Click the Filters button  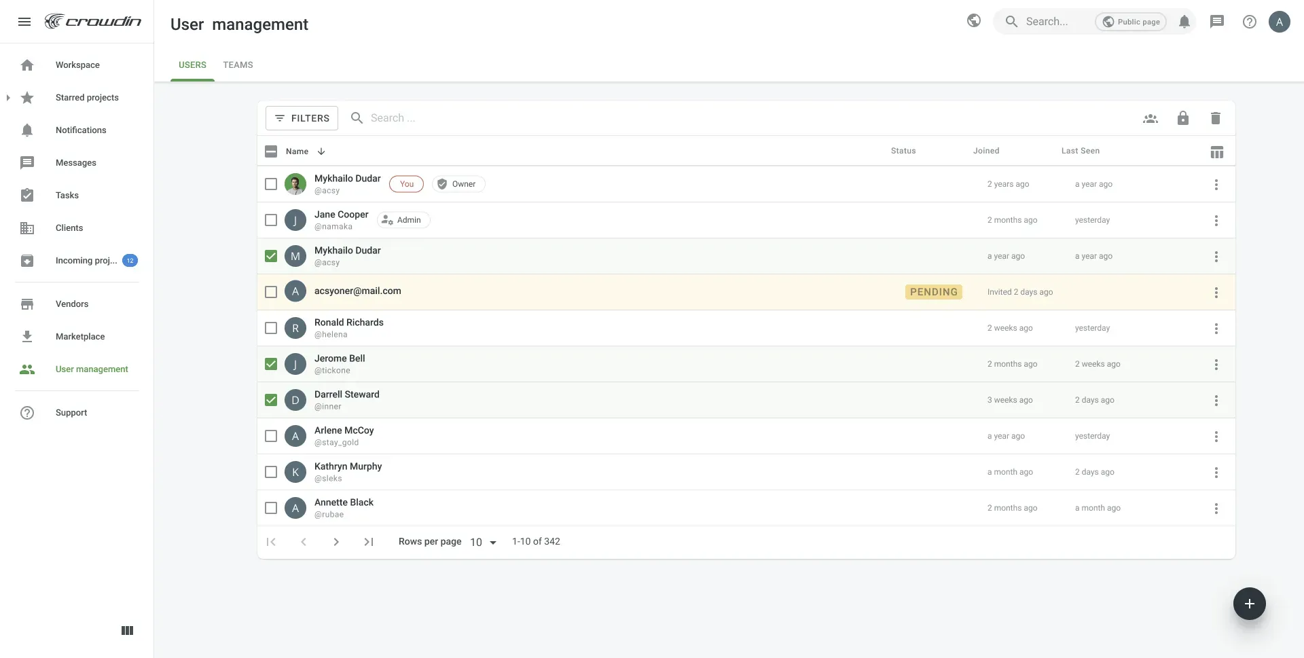click(302, 118)
